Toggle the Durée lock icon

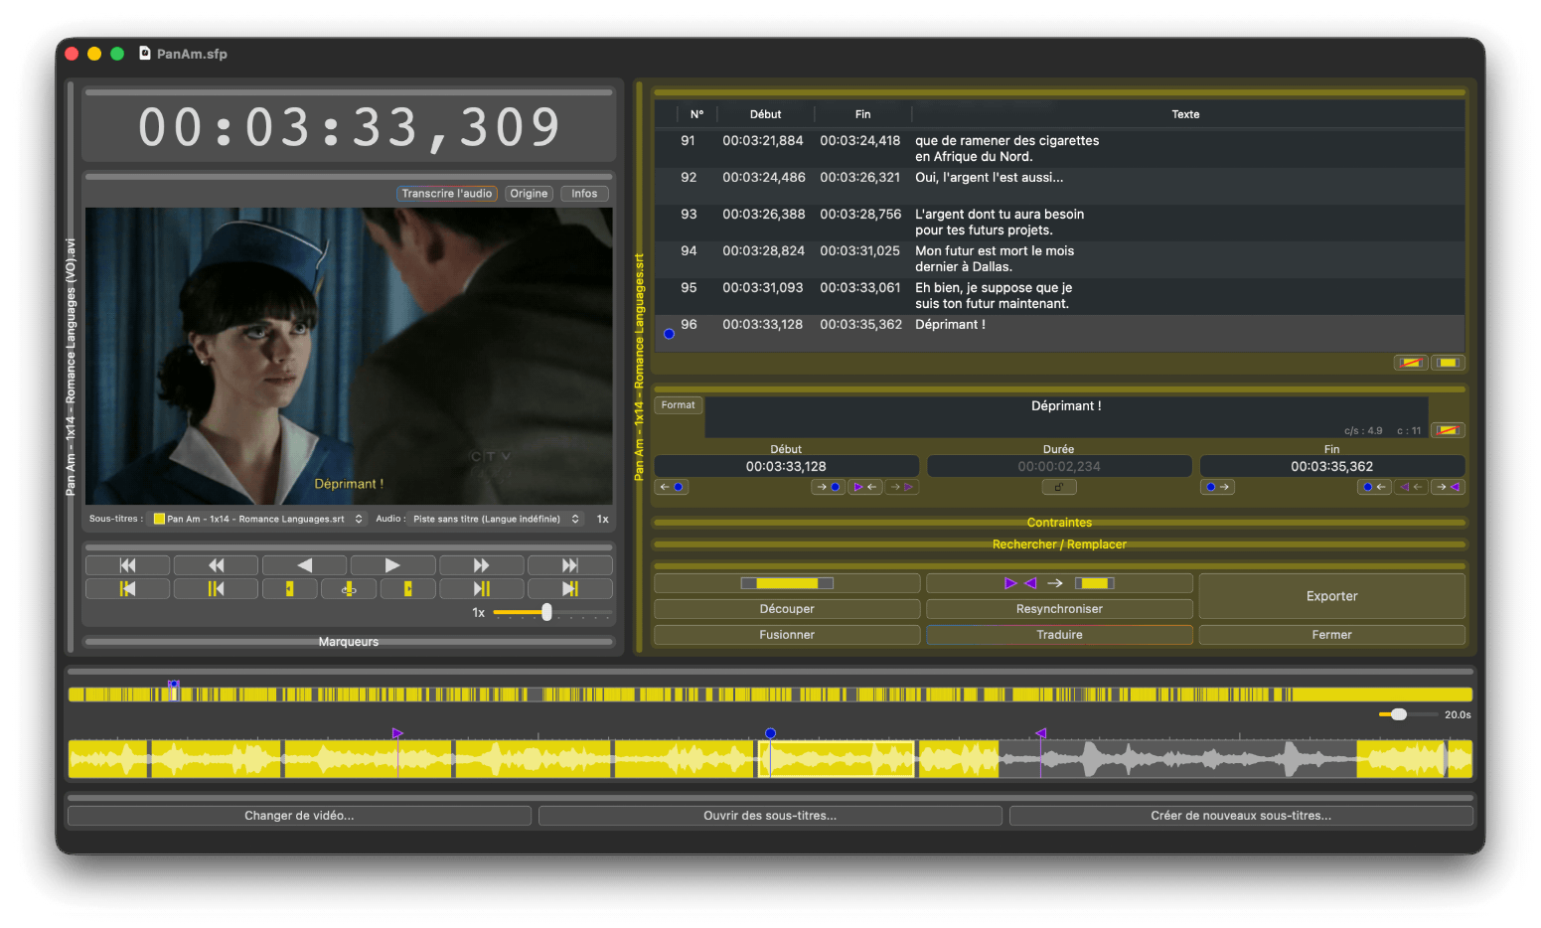(1059, 487)
